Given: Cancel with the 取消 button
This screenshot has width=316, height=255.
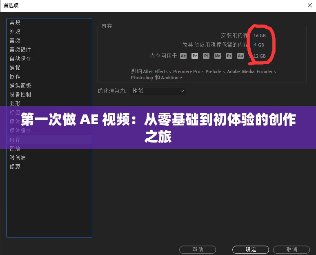Looking at the screenshot, I should click(292, 250).
